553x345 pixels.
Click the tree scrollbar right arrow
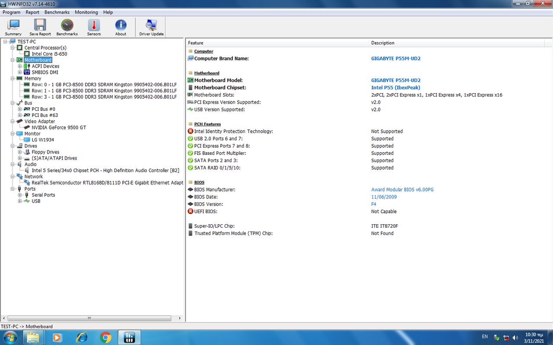point(181,318)
